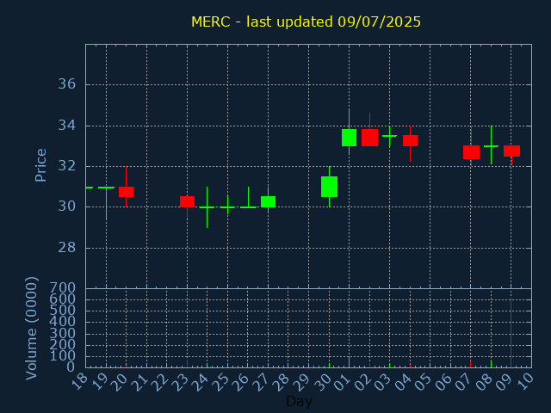Click the day axis label '05'

pos(424,382)
